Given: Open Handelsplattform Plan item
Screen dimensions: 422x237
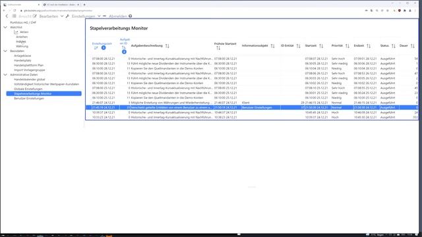Looking at the screenshot, I should (x=29, y=65).
